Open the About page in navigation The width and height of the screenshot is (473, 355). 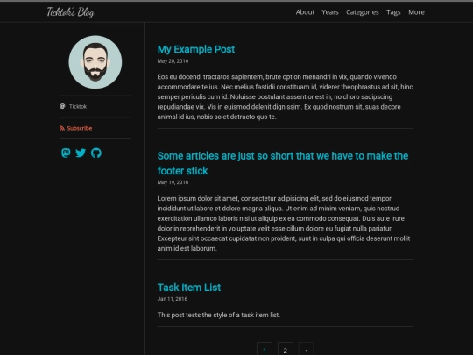click(x=305, y=12)
